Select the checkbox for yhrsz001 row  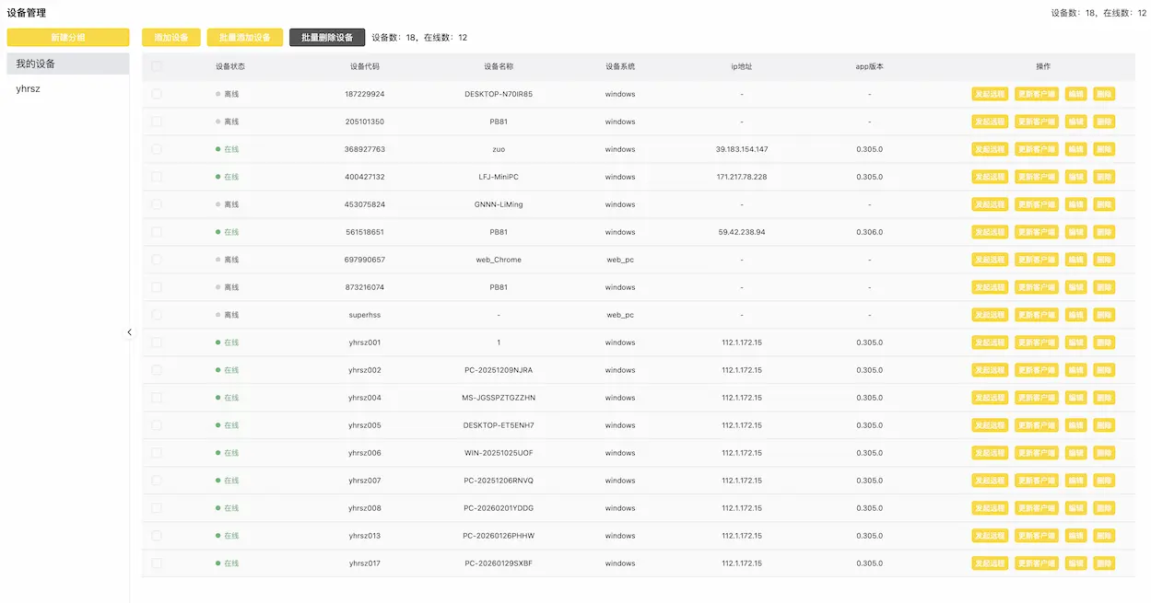[x=157, y=342]
